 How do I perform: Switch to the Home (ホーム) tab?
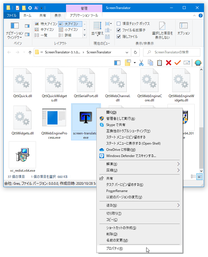[27, 16]
